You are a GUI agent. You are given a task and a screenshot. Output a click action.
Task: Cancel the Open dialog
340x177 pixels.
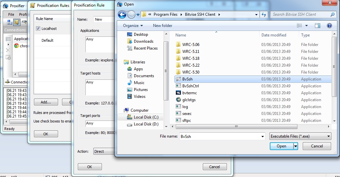(317, 146)
